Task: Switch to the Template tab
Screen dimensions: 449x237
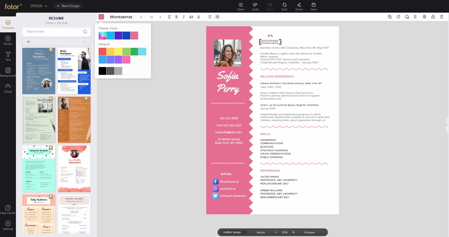Action: point(8,25)
